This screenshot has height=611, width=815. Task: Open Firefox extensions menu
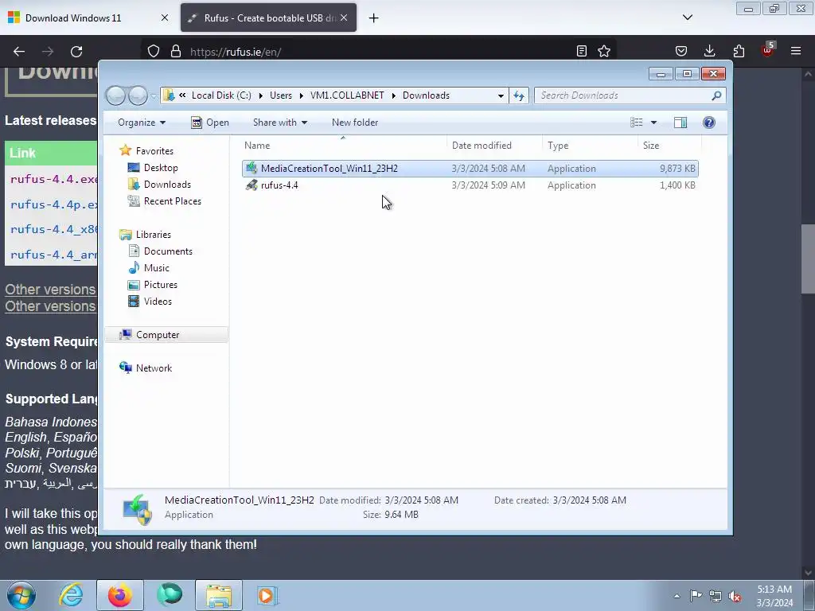click(739, 51)
